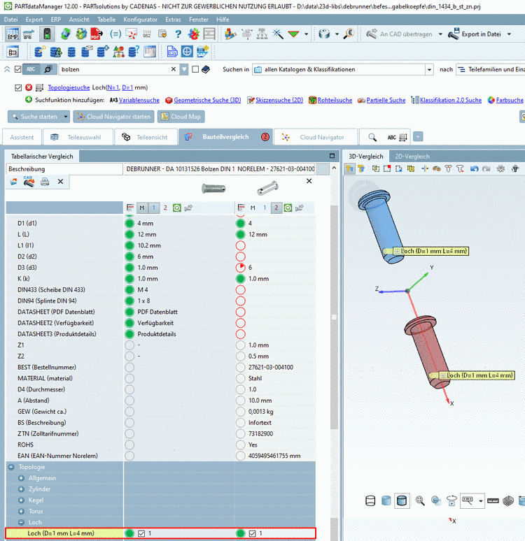The image size is (525, 541).
Task: Switch to the Teileauswahl tab
Action: click(x=78, y=137)
